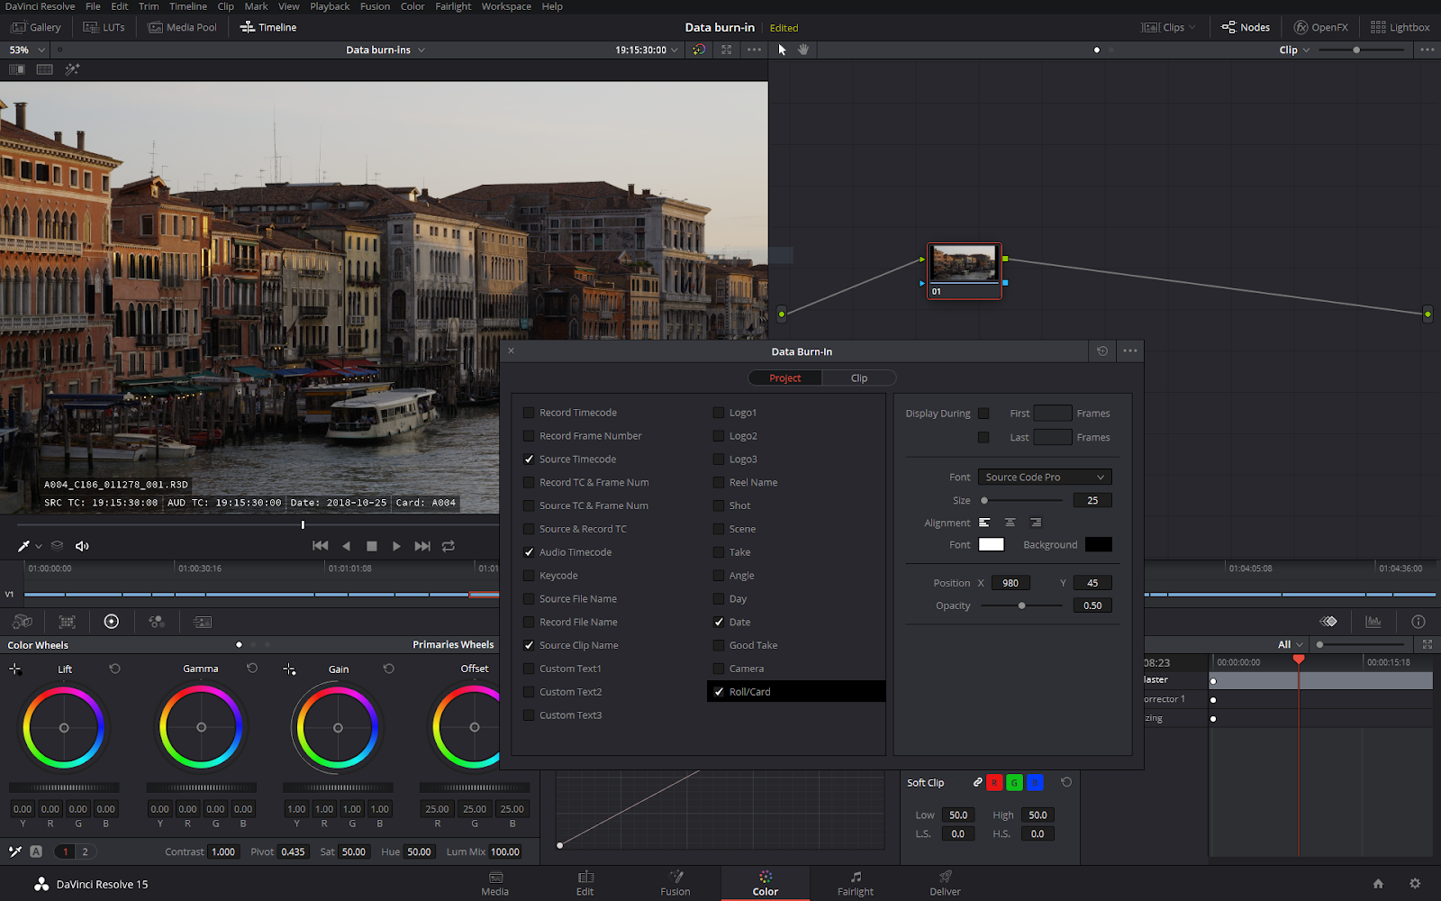Uncheck the Date checkbox

[719, 622]
